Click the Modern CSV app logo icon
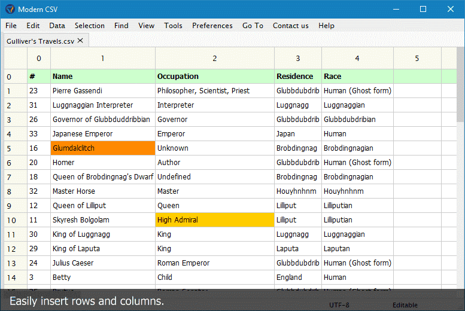The width and height of the screenshot is (465, 311). [10, 9]
